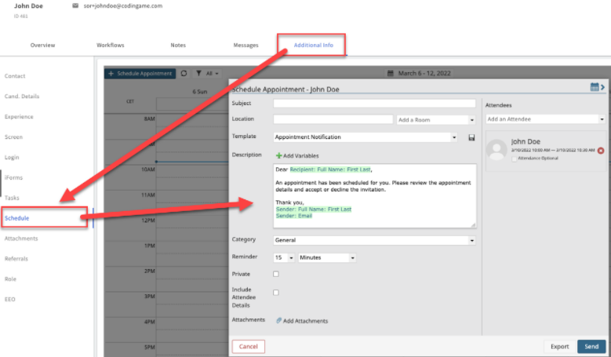Click the March 6 - 12, 2022 date range

click(x=424, y=73)
